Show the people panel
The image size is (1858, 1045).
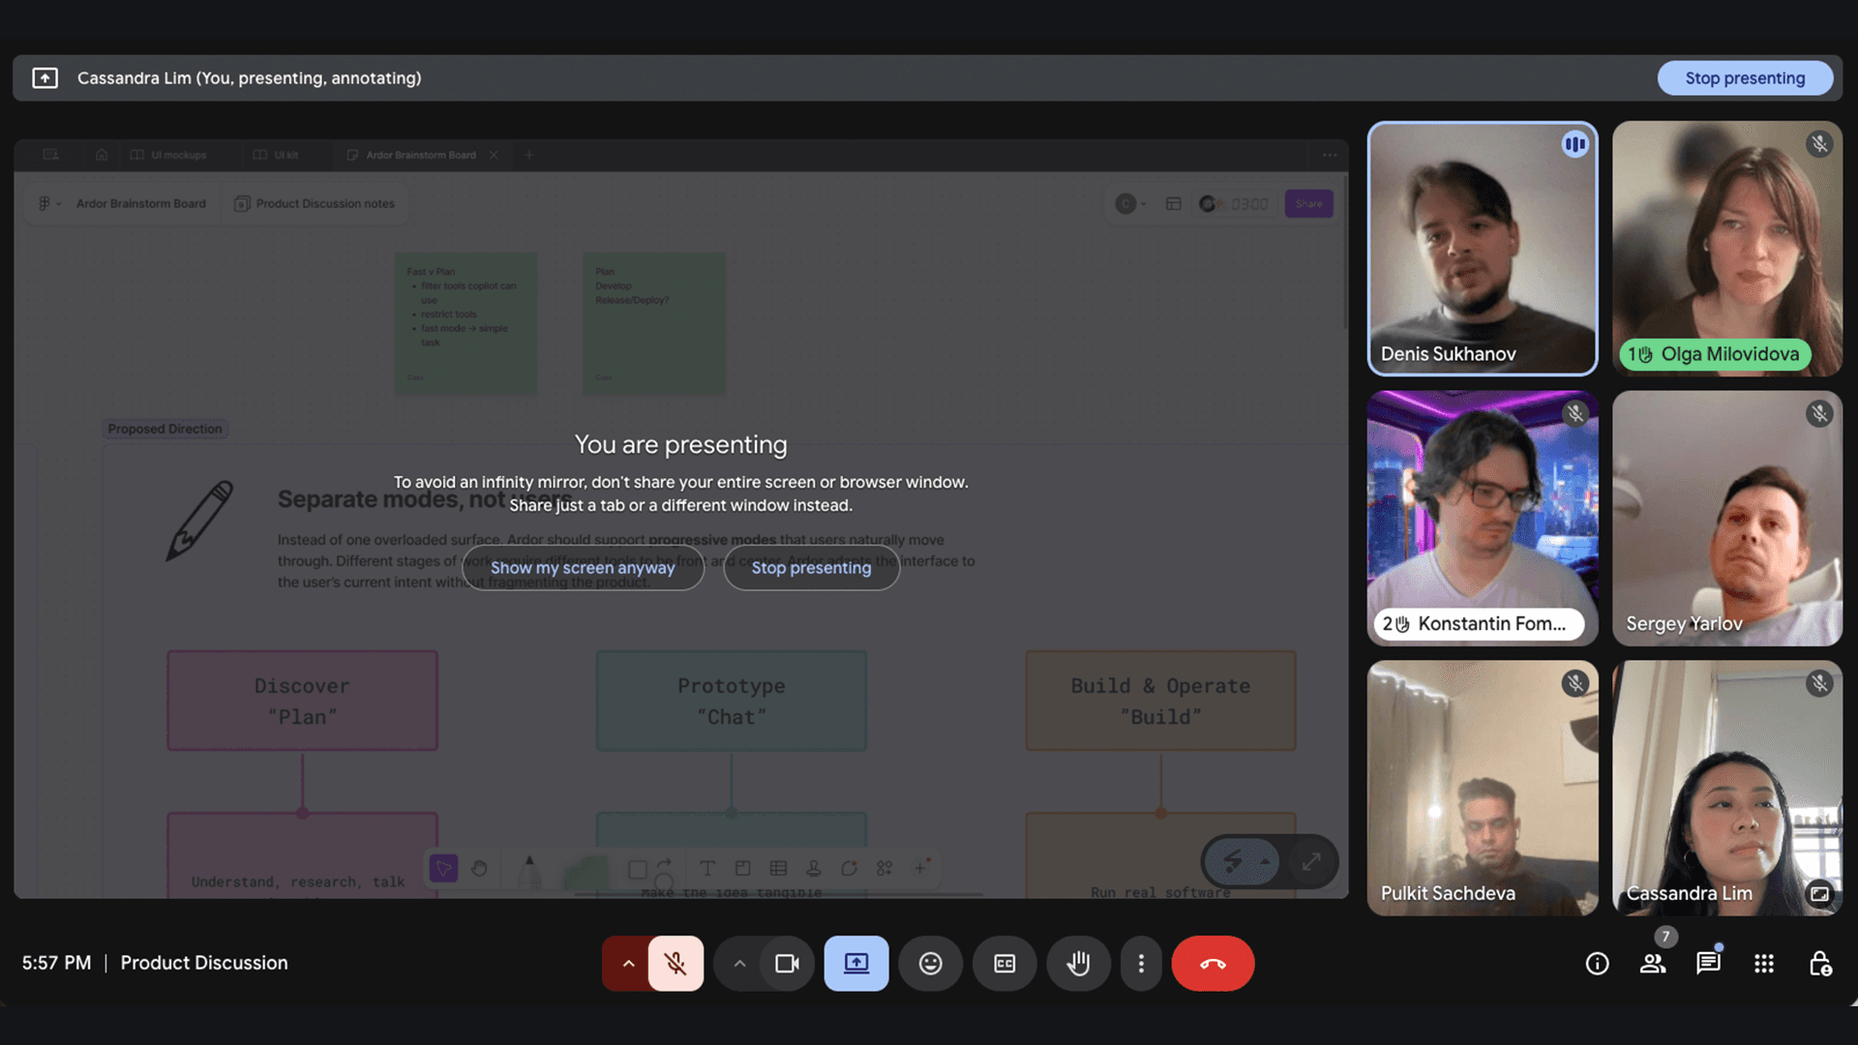click(1653, 964)
